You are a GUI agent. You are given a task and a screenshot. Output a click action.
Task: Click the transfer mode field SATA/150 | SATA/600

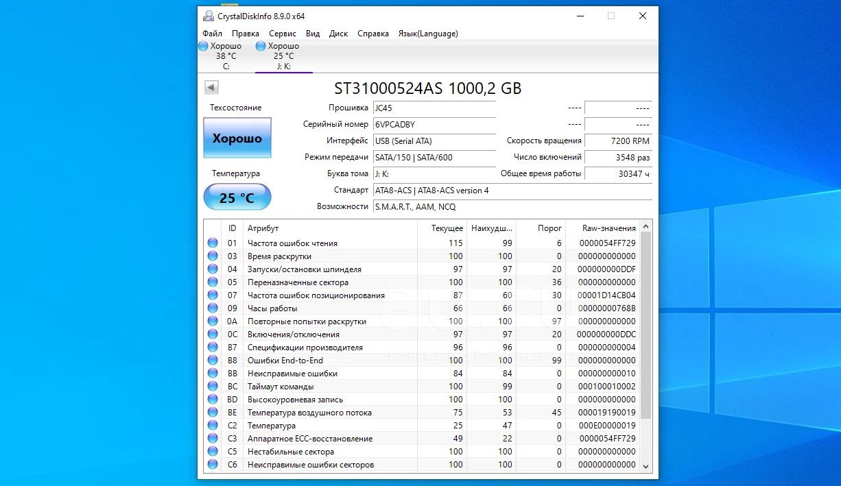pyautogui.click(x=434, y=158)
